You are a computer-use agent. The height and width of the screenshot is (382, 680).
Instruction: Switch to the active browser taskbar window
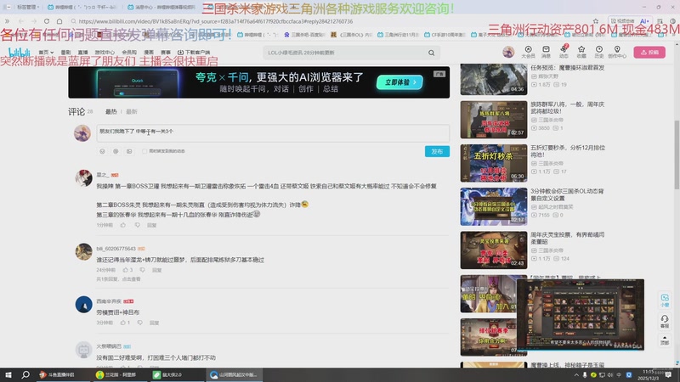point(234,374)
